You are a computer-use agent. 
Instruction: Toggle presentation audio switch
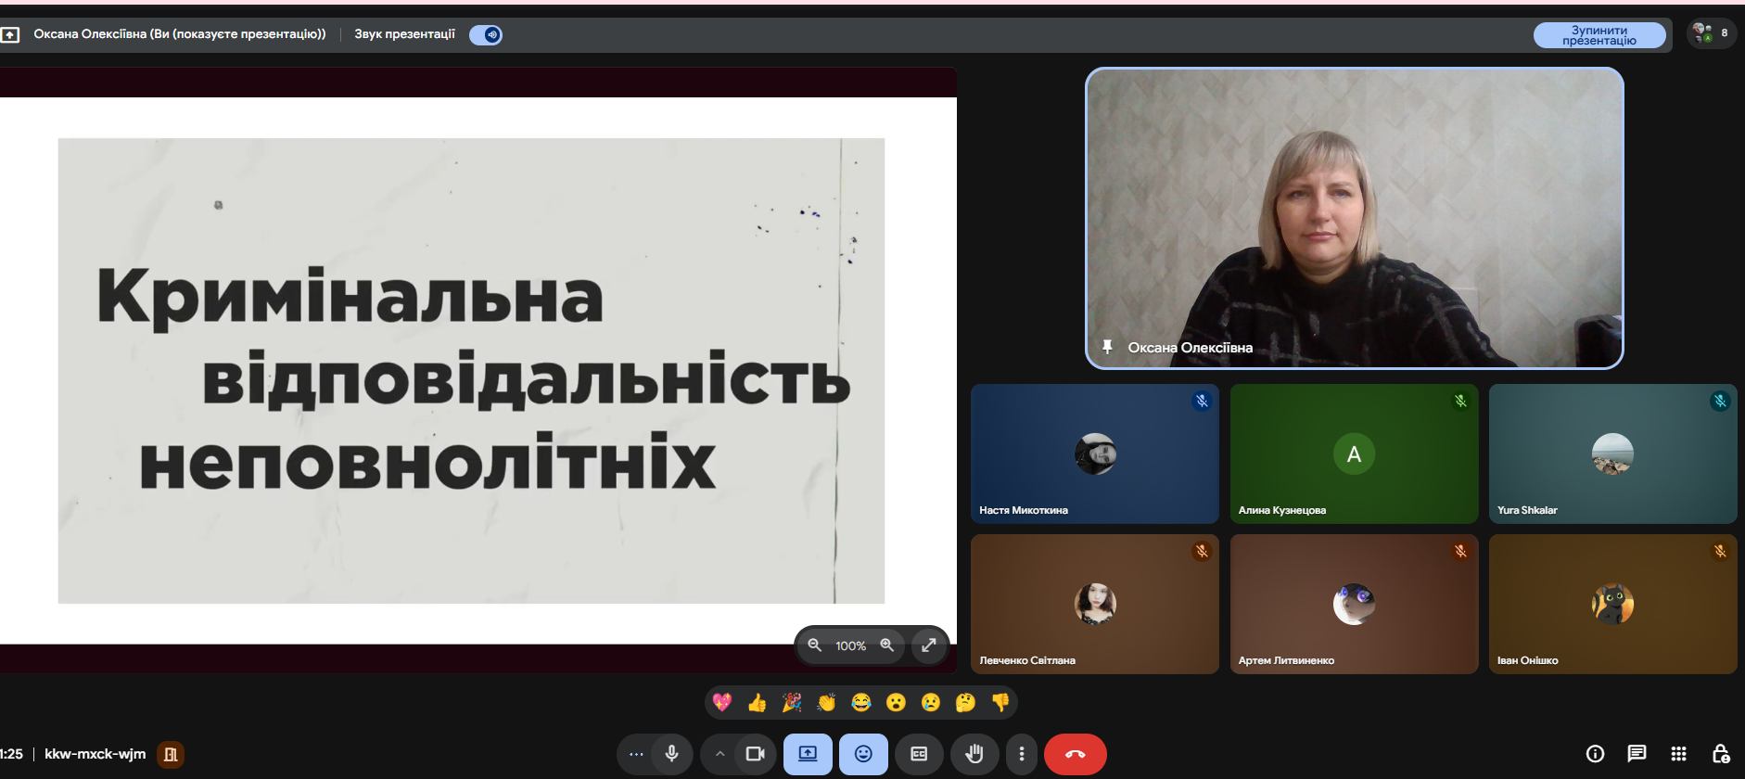(486, 35)
